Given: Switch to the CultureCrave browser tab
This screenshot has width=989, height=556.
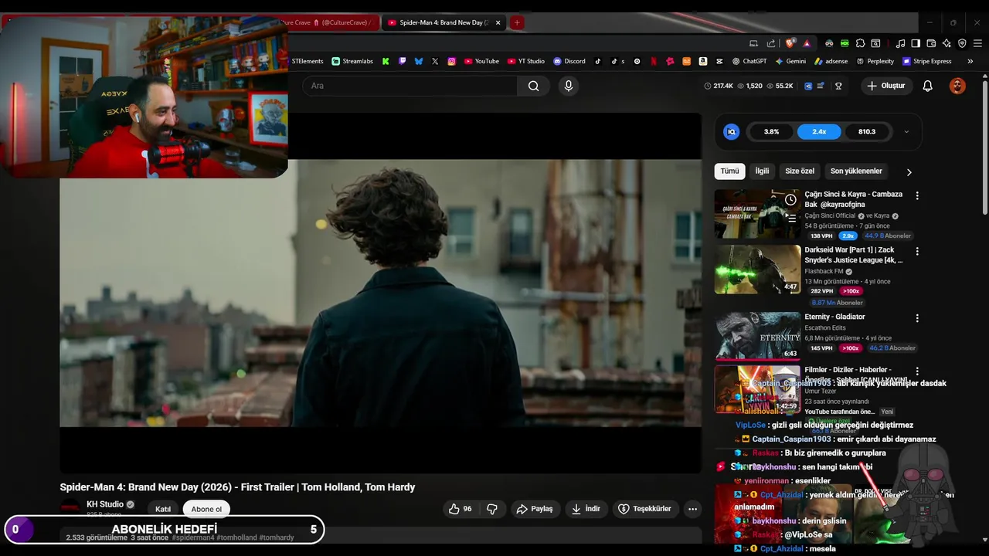Looking at the screenshot, I should point(331,22).
